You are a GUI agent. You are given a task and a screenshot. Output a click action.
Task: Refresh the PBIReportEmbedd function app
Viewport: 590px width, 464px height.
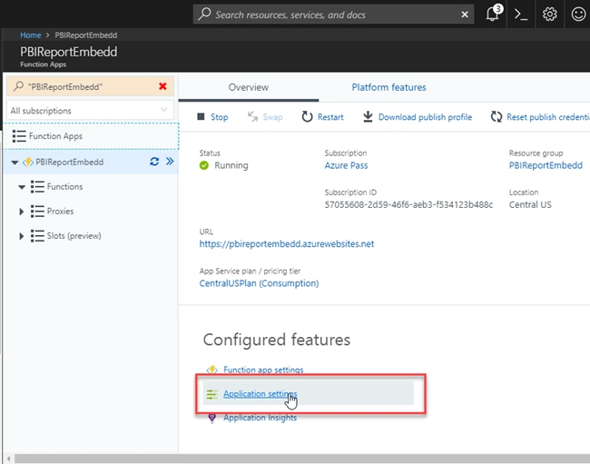pos(154,162)
